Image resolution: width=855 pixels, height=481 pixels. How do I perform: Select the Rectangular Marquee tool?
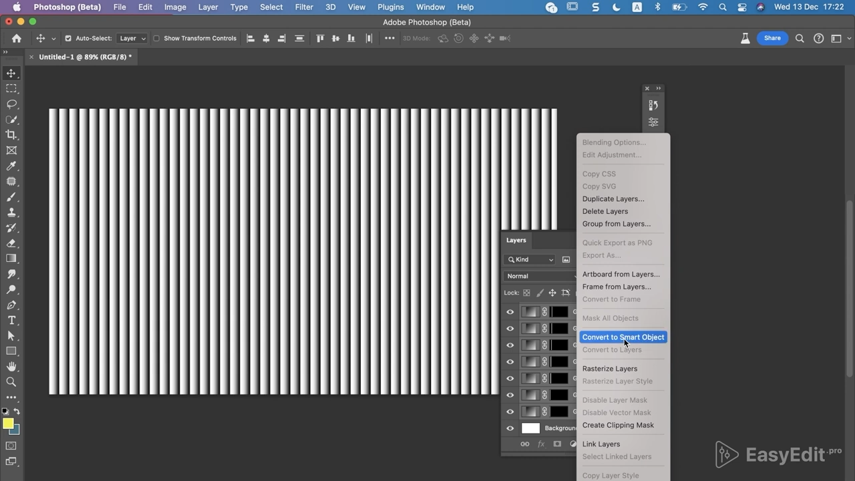click(11, 89)
